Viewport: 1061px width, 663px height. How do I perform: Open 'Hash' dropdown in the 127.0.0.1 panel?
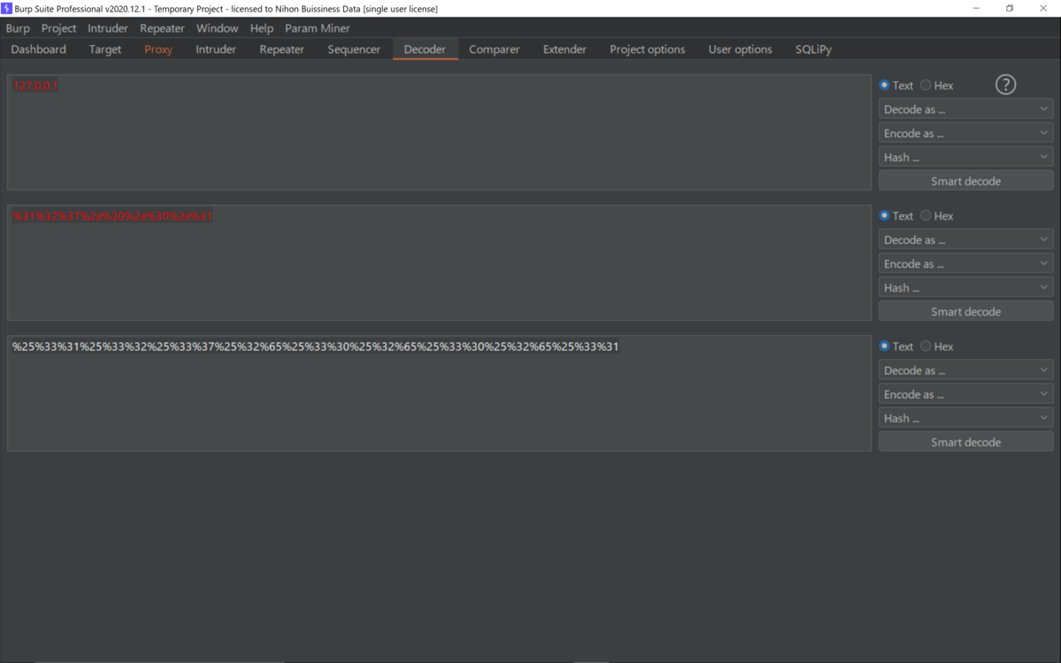point(966,157)
